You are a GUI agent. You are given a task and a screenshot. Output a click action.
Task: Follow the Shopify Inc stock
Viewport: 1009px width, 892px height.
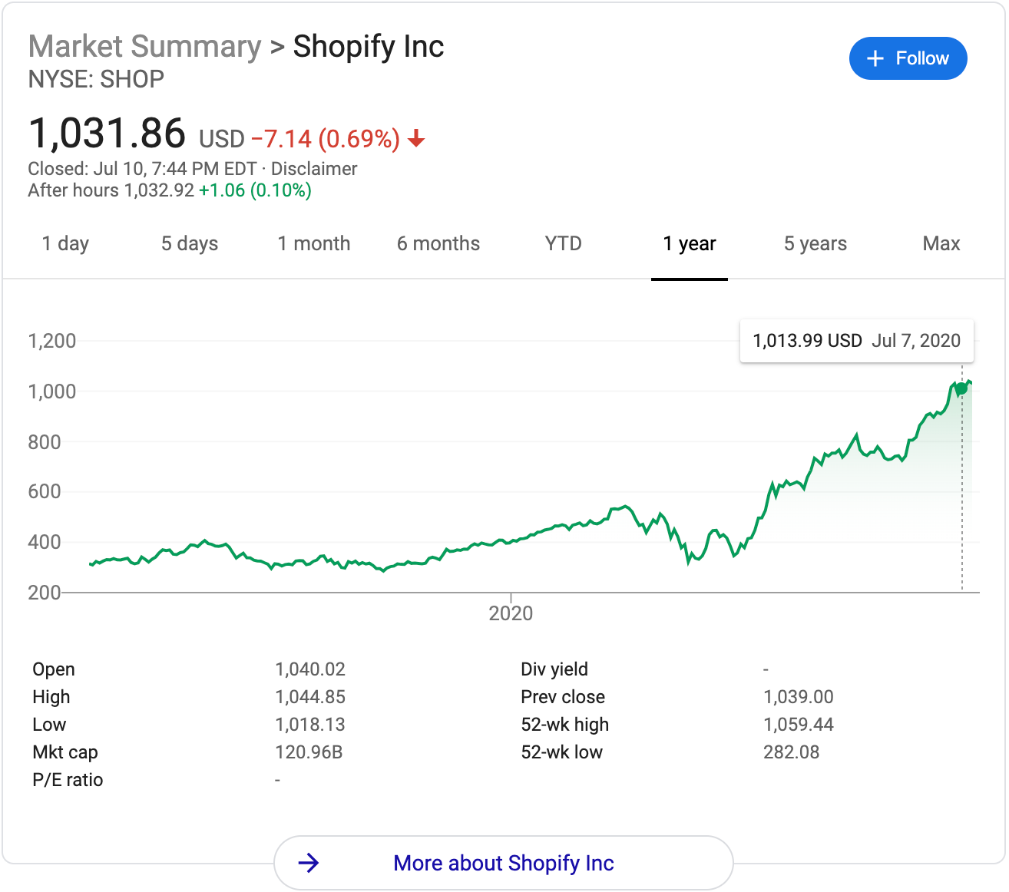908,58
